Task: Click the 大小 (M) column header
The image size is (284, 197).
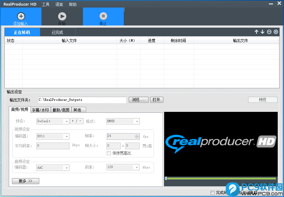Action: pos(128,41)
